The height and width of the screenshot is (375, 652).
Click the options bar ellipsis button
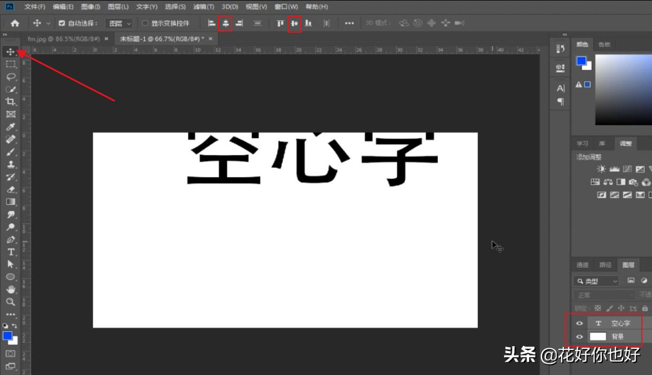tap(349, 23)
